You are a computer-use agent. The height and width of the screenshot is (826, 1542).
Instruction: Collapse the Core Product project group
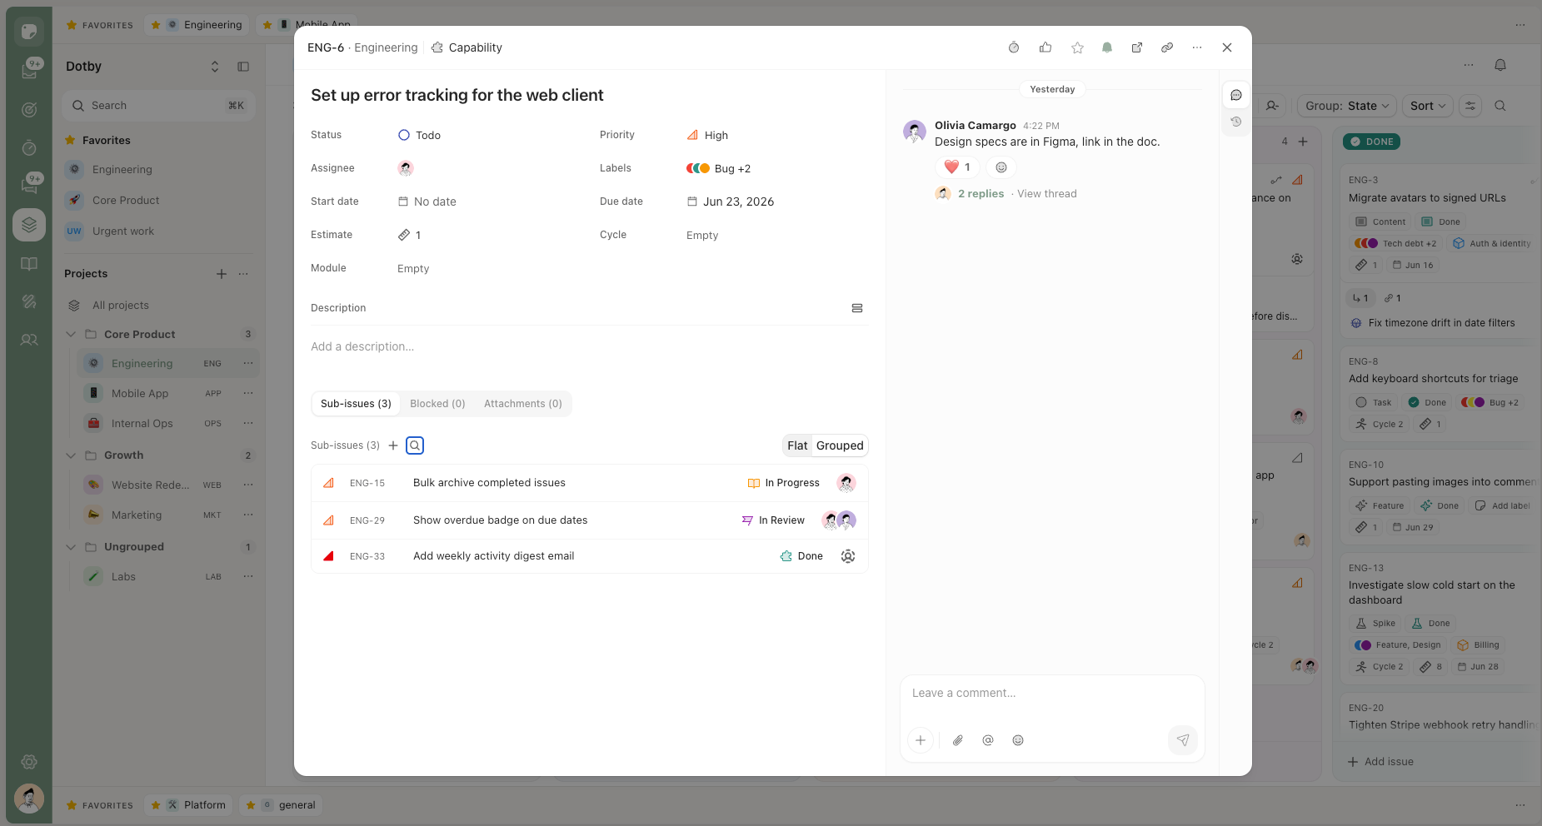click(x=71, y=335)
